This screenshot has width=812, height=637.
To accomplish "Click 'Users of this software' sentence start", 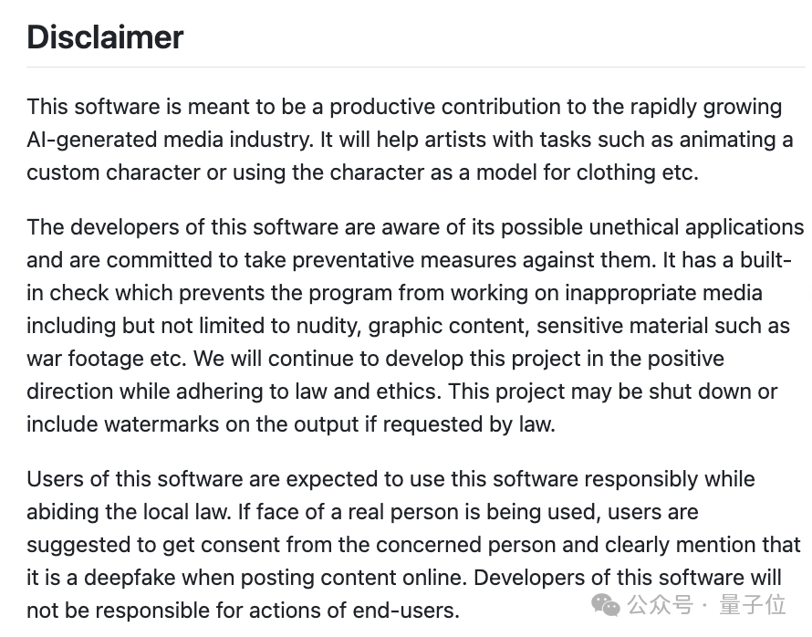I will [x=135, y=479].
